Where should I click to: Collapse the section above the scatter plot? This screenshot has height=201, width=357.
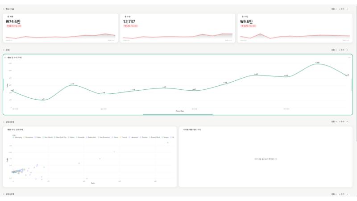4,122
